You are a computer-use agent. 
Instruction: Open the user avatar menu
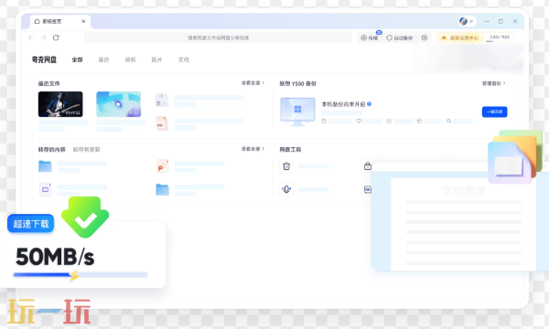[x=463, y=21]
